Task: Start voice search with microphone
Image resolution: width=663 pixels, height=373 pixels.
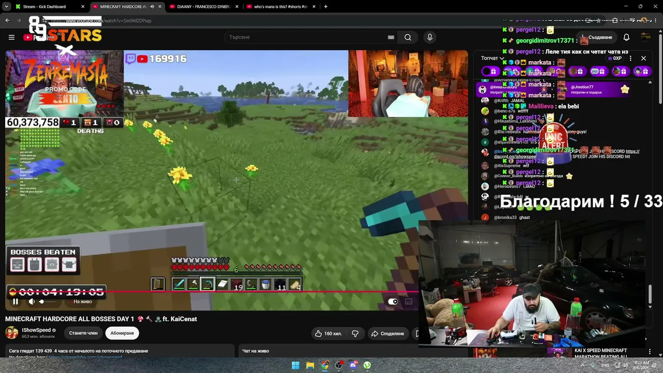Action: click(x=429, y=37)
